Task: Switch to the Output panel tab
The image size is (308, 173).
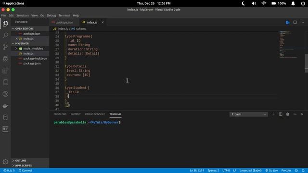Action: pos(76,114)
